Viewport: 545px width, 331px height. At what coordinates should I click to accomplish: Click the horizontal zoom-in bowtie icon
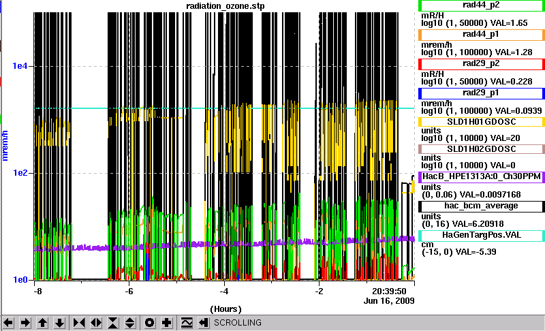[x=79, y=323]
